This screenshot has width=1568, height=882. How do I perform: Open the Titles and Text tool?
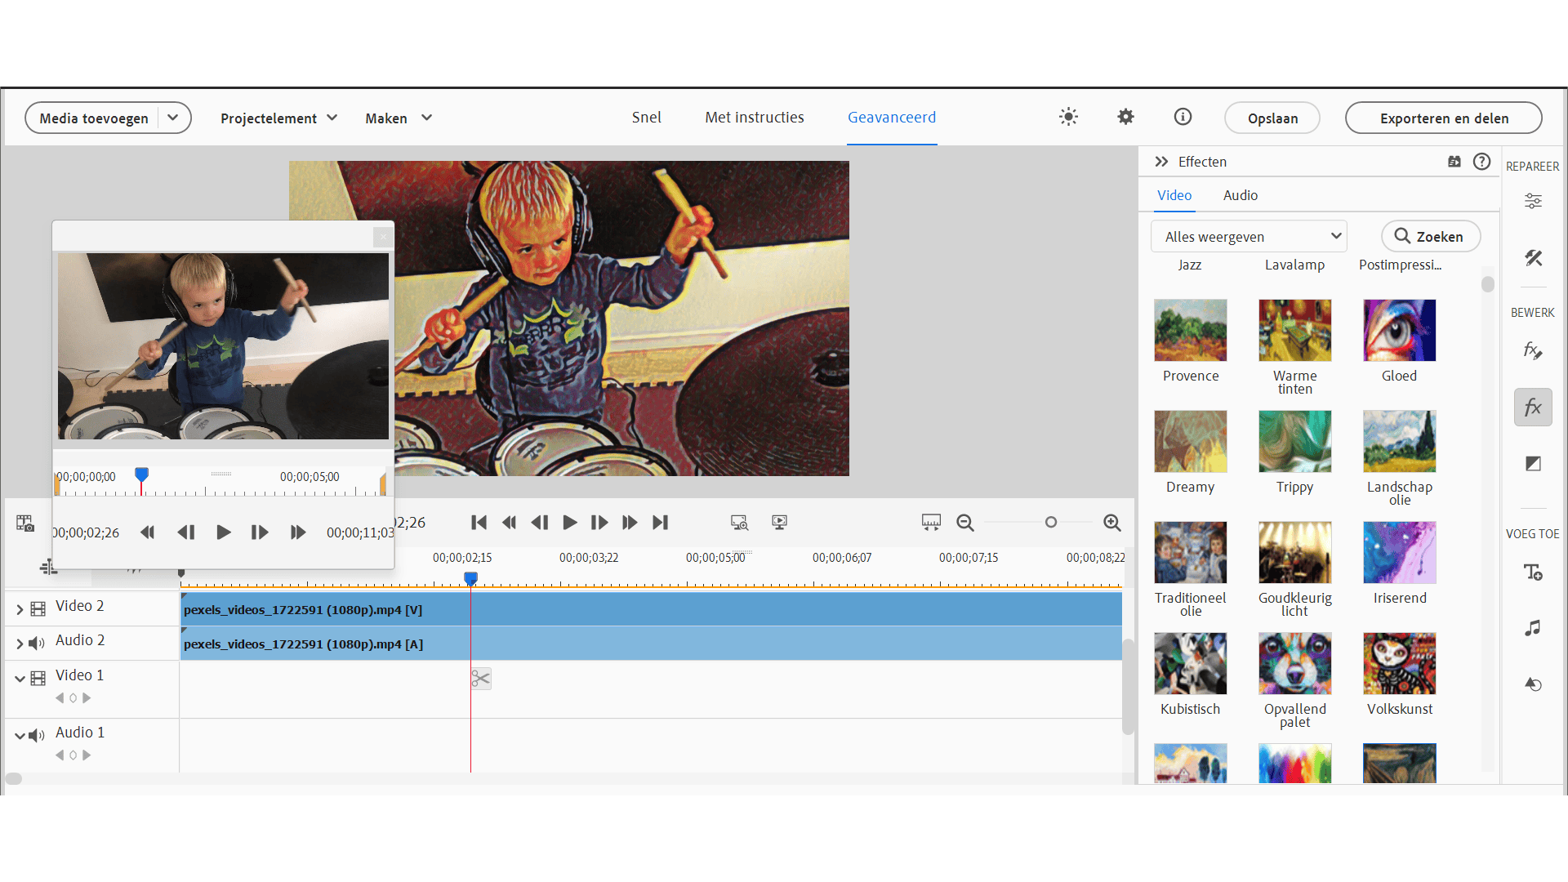click(1533, 572)
